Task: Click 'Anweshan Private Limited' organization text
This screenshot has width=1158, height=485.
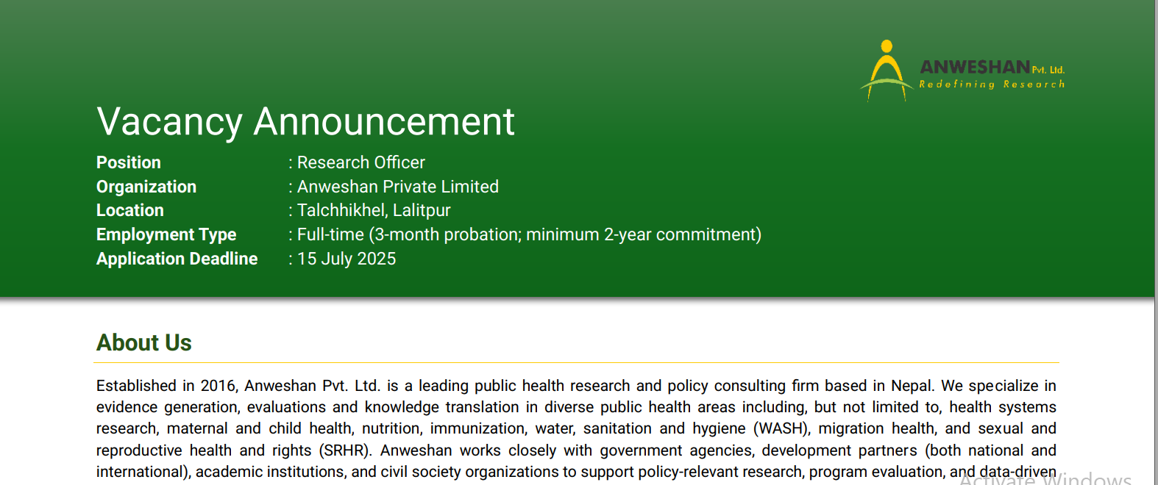Action: click(397, 187)
